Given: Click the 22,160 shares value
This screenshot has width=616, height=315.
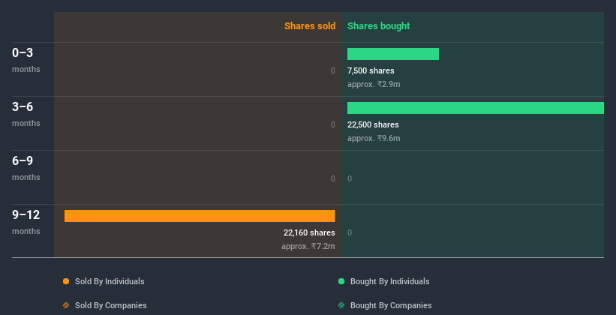Looking at the screenshot, I should (x=309, y=232).
